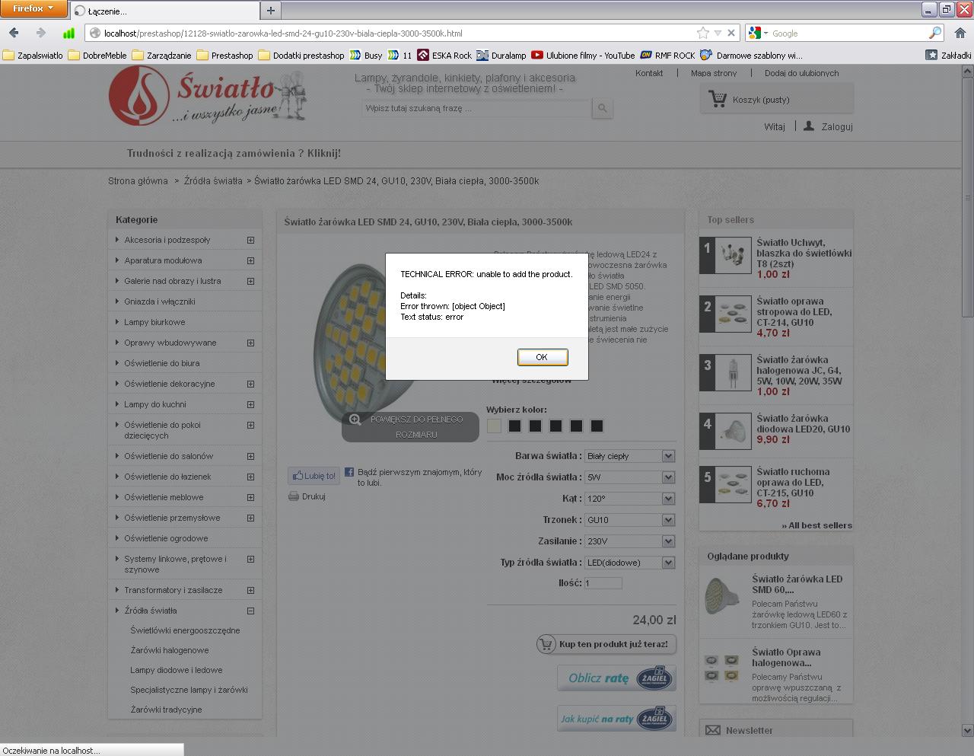Open the Barwa światła dropdown
The image size is (974, 756).
coord(630,456)
